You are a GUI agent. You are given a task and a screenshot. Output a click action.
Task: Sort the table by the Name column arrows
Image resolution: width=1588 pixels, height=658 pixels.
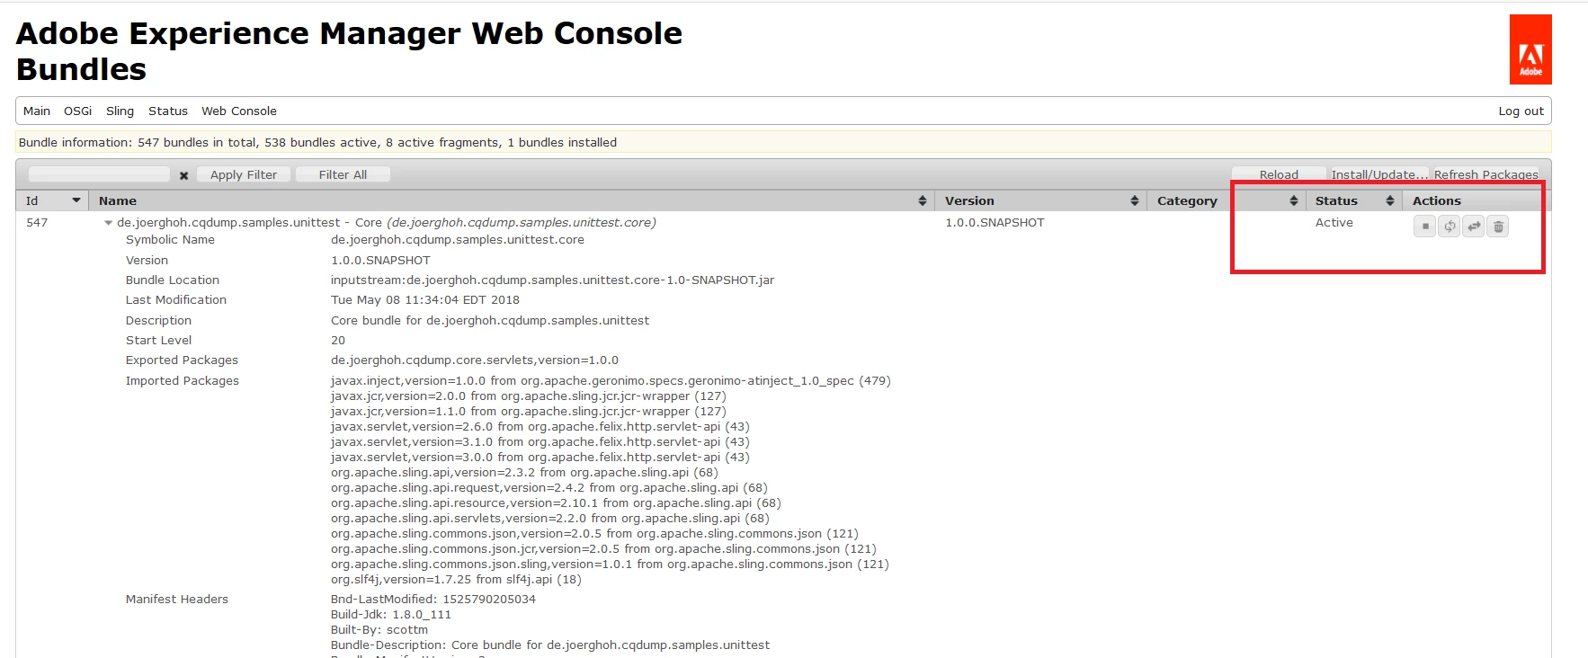(922, 200)
